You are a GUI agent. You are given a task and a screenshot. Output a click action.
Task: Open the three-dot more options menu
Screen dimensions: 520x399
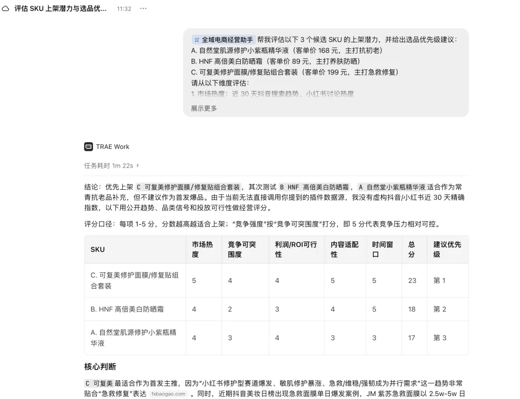[x=143, y=9]
